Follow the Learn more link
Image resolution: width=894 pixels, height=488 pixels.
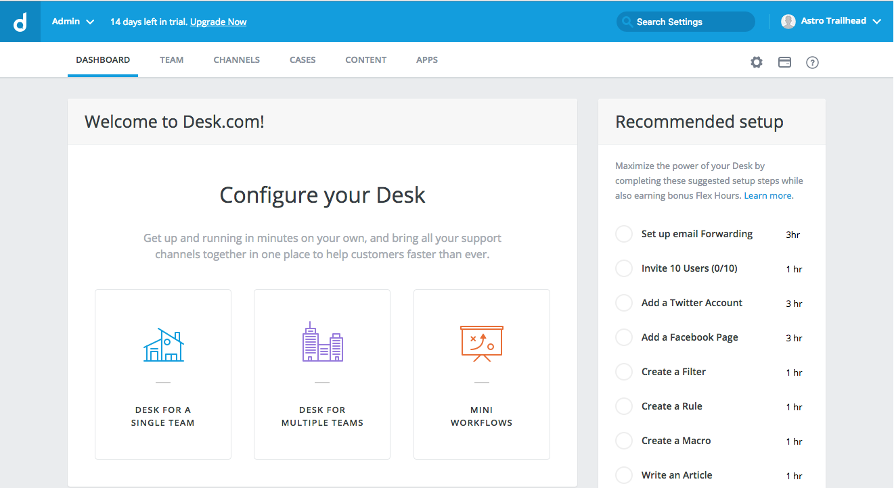coord(769,195)
